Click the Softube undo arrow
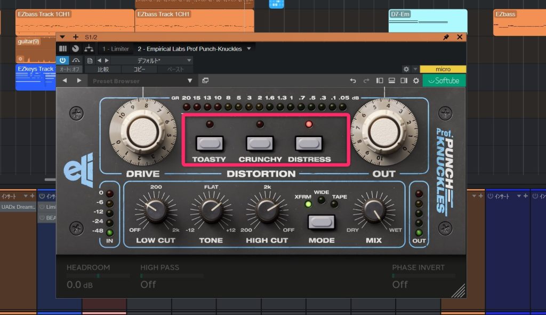Viewport: 546px width, 315px height. tap(352, 81)
